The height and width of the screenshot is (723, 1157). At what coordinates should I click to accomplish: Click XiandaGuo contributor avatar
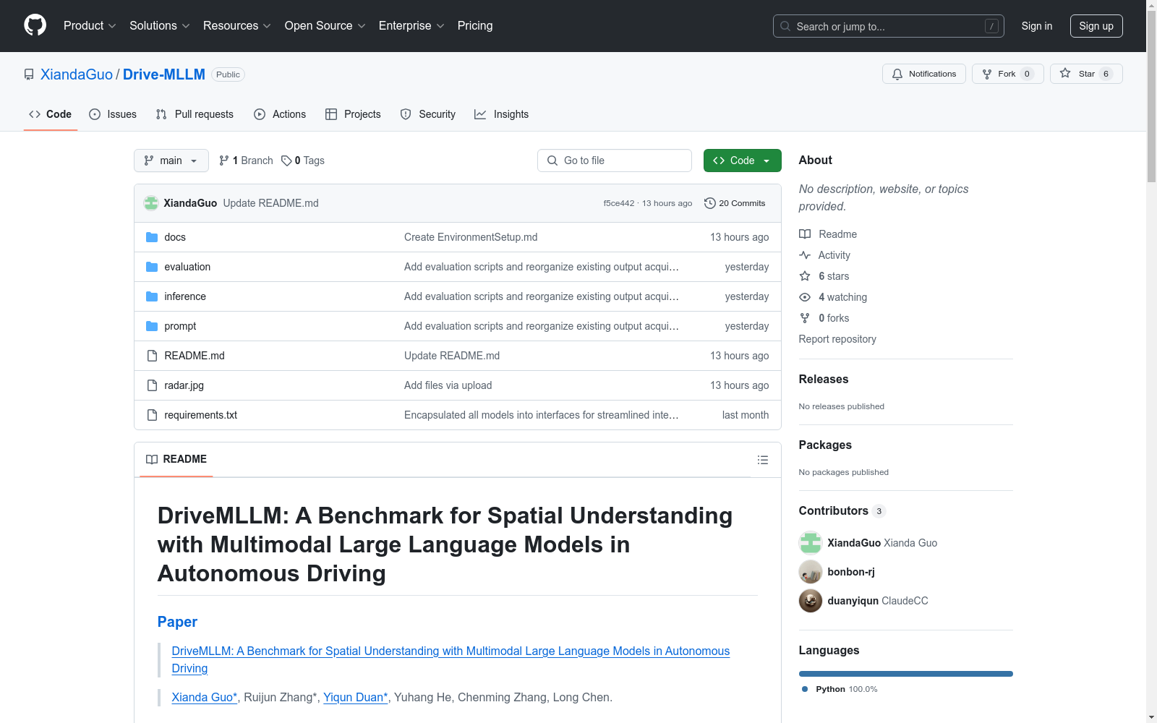point(811,543)
